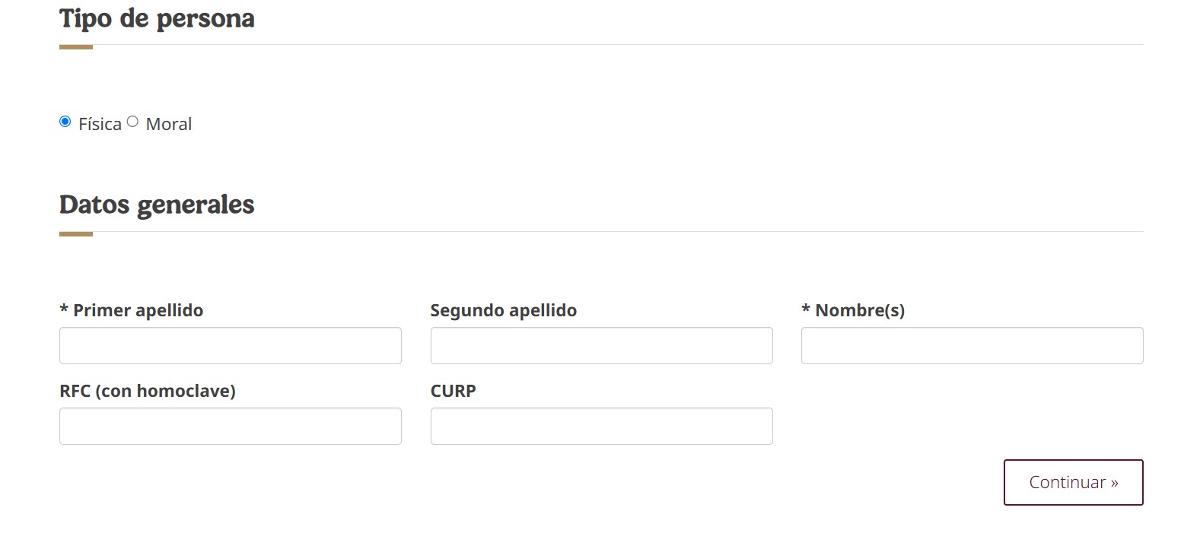The height and width of the screenshot is (533, 1200).
Task: Click the Física label text
Action: [x=100, y=124]
